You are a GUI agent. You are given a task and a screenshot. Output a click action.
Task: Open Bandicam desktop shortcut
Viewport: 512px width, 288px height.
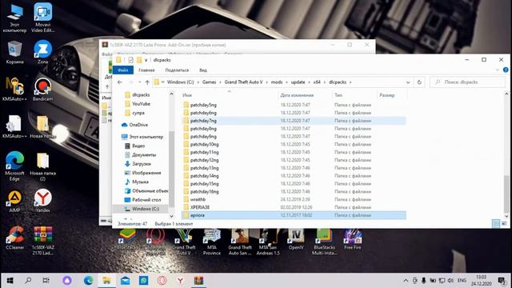point(42,90)
